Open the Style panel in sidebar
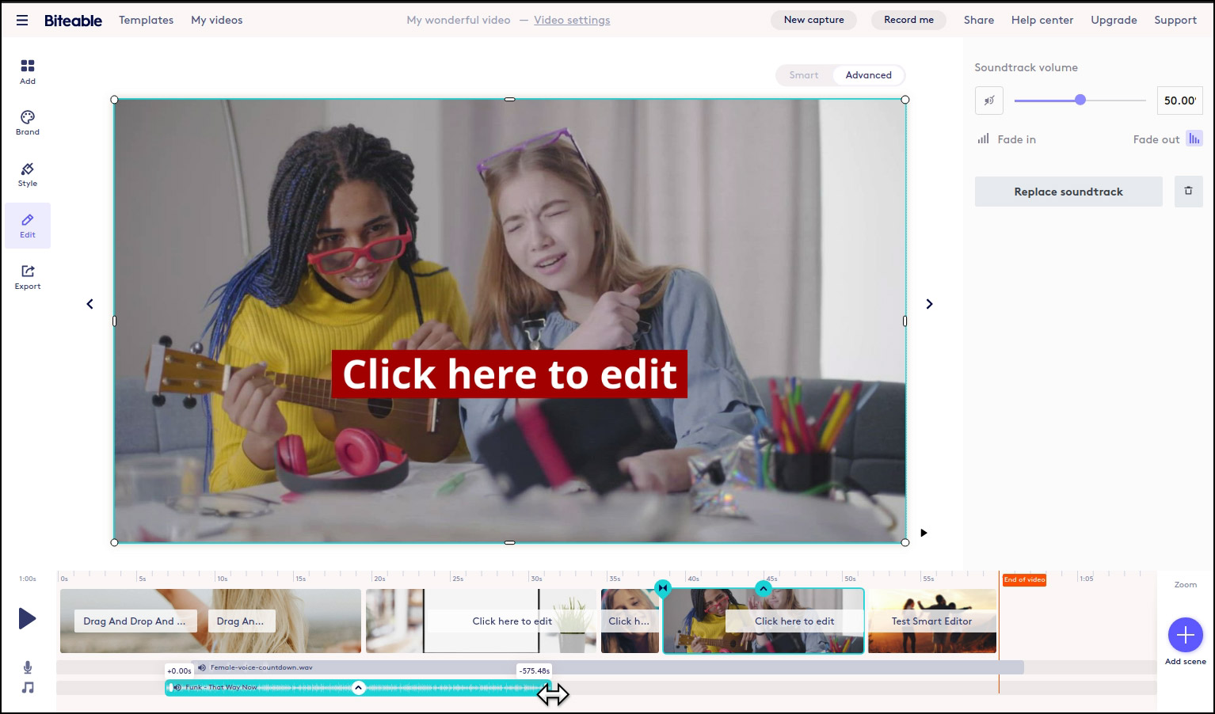 (x=28, y=174)
